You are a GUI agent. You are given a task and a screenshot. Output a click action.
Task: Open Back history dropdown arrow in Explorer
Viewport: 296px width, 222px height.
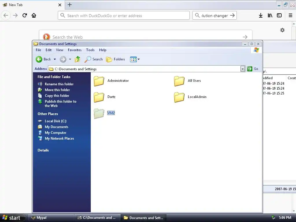point(55,59)
